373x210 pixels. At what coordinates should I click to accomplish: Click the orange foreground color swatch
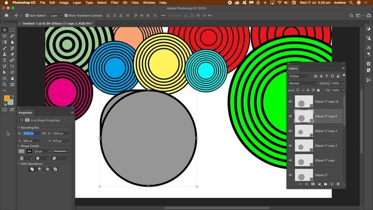point(6,98)
